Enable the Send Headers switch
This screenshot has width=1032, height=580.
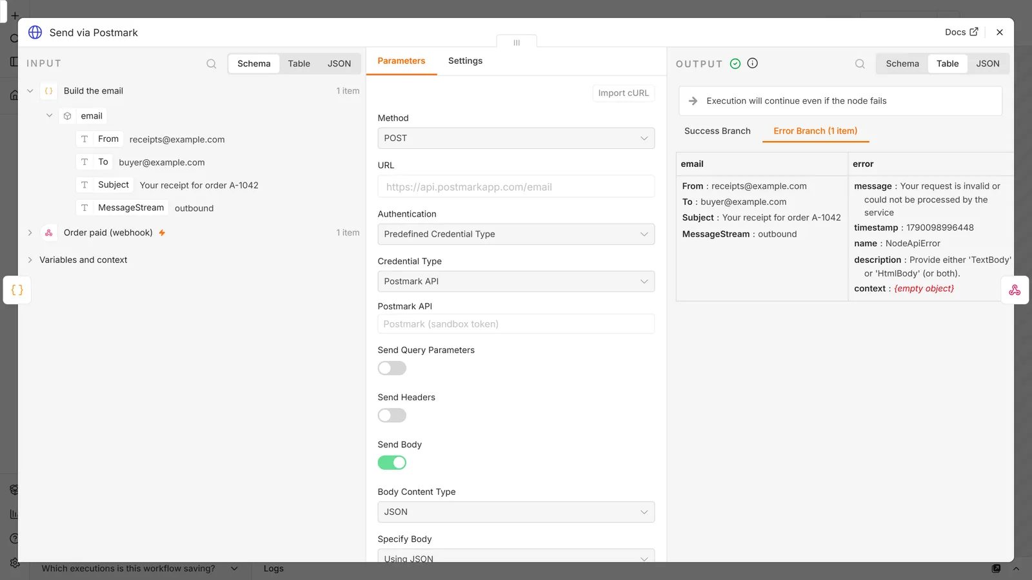[x=392, y=416]
